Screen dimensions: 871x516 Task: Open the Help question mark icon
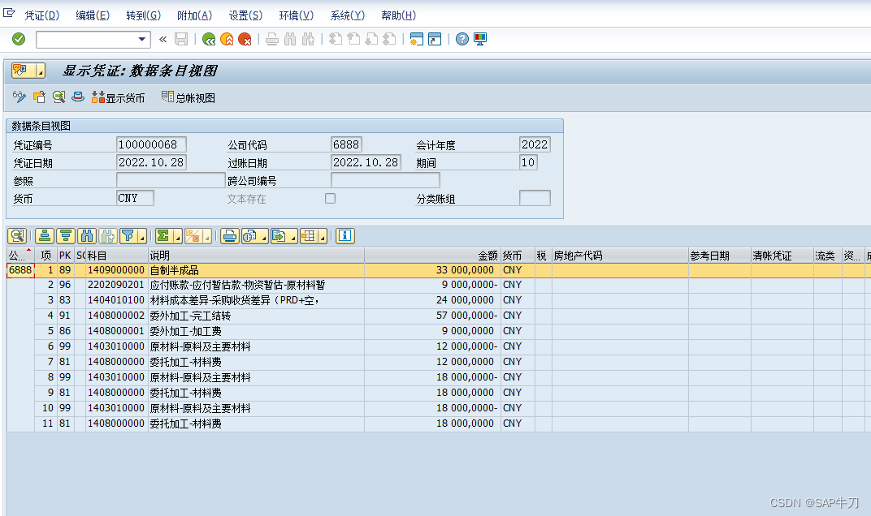pos(461,39)
